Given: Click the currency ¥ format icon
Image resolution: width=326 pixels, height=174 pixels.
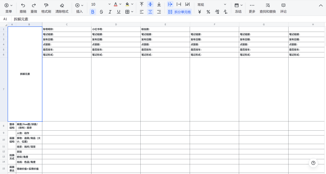Looking at the screenshot, I should coord(200,12).
